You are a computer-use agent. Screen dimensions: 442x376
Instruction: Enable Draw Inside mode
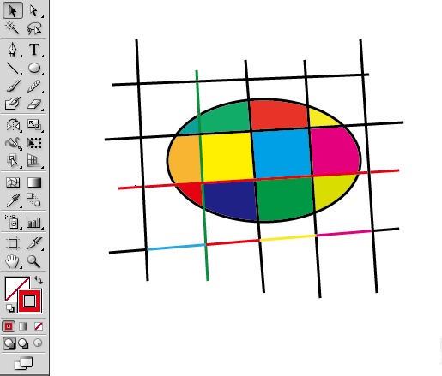38,343
